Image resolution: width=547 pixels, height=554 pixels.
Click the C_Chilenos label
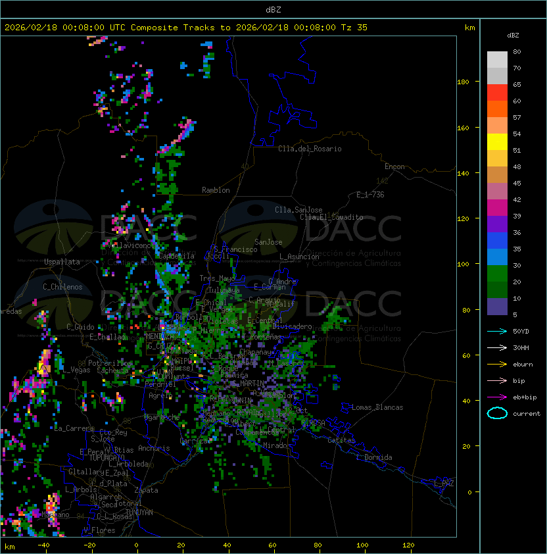(x=62, y=287)
